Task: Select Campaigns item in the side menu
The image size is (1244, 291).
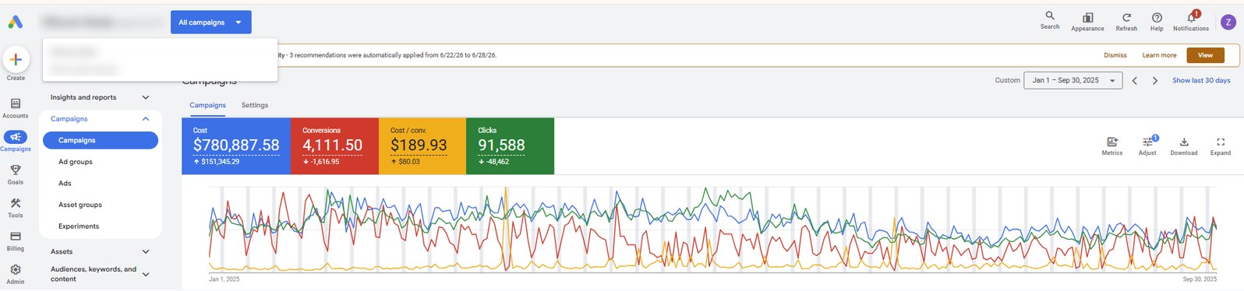Action: tap(101, 140)
